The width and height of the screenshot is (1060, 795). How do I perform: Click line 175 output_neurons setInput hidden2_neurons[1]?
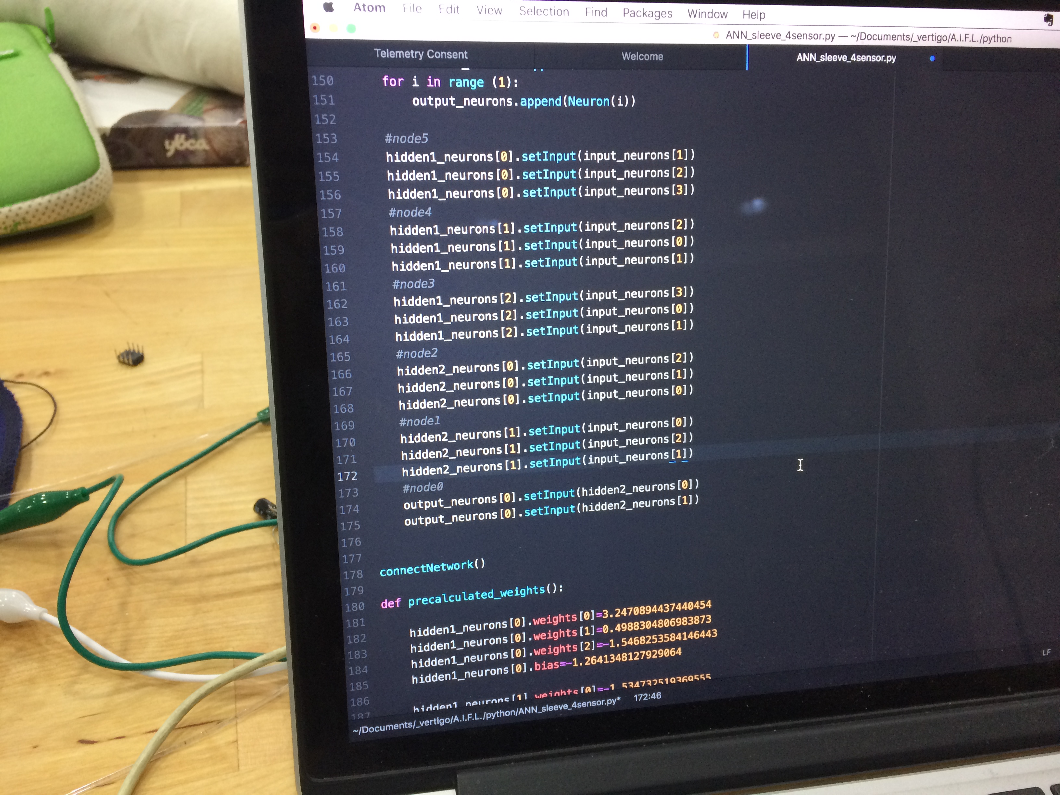tap(551, 511)
